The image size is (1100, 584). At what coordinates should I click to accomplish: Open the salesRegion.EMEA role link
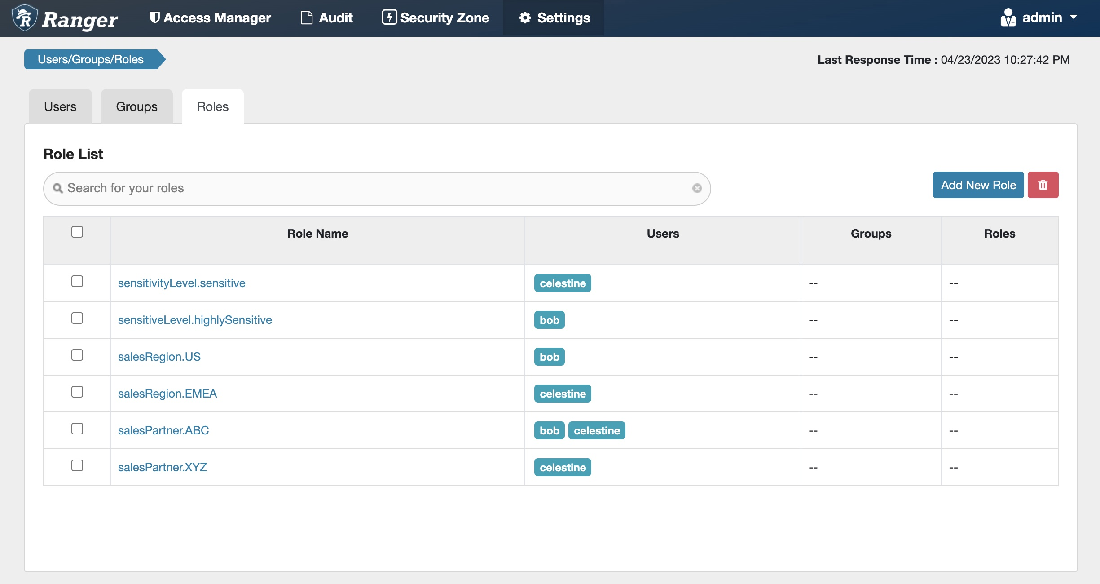(x=167, y=394)
